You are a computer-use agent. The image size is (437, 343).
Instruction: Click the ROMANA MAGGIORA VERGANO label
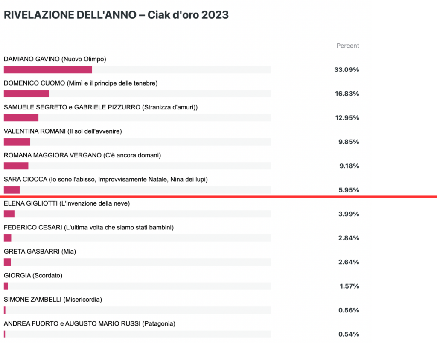tap(82, 155)
